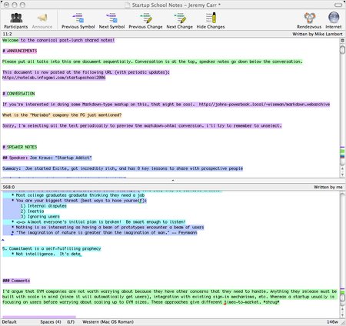Image resolution: width=346 pixels, height=326 pixels.
Task: Click the lower pane scroll down arrow
Action: click(342, 315)
